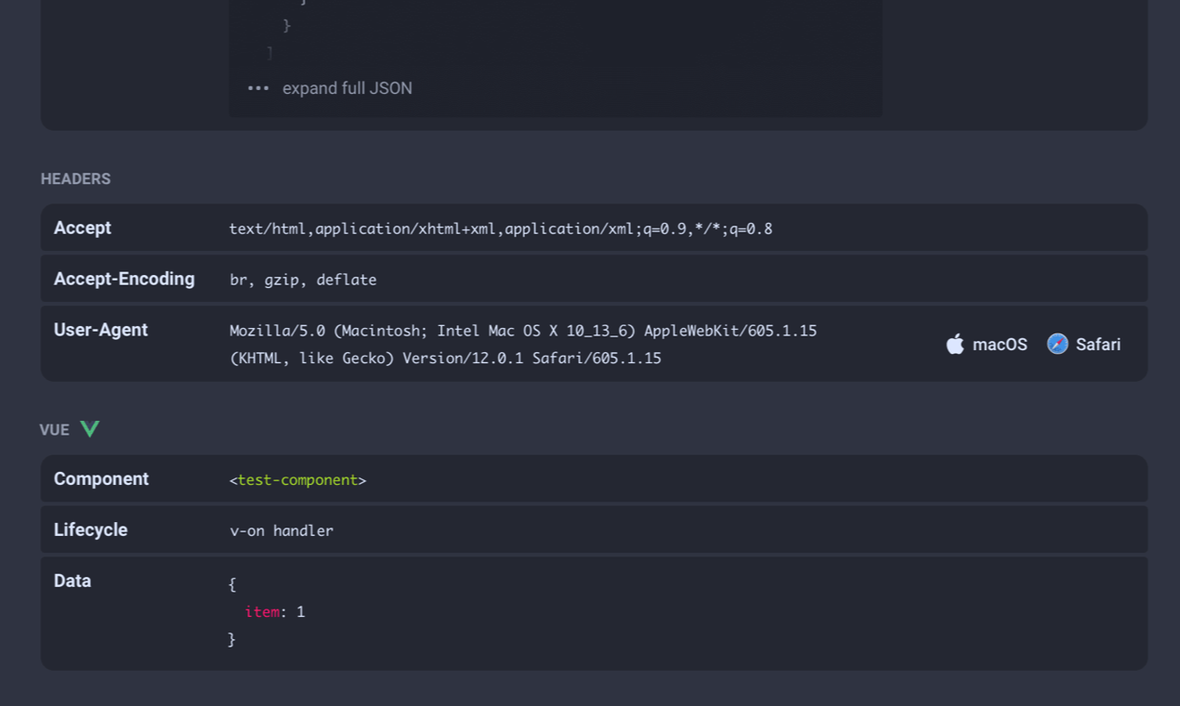Select the Accept header value text

pyautogui.click(x=501, y=229)
